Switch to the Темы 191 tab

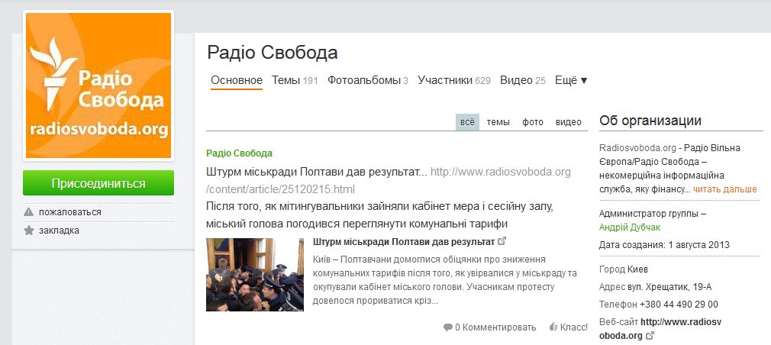[x=295, y=81]
